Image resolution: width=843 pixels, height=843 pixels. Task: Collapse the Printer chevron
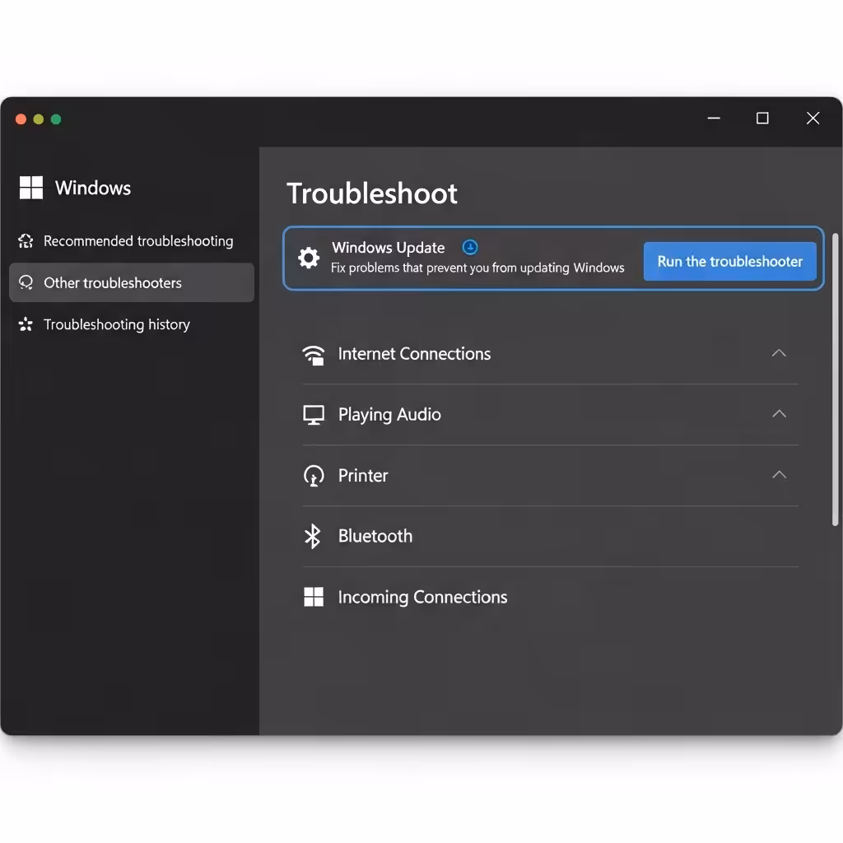pyautogui.click(x=779, y=475)
